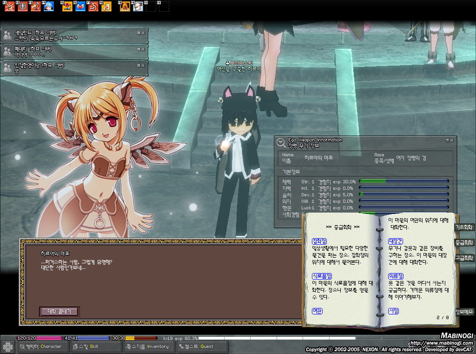The image size is (476, 354).
Task: Click the buddy icon on 새일린드 message
Action: click(7, 35)
